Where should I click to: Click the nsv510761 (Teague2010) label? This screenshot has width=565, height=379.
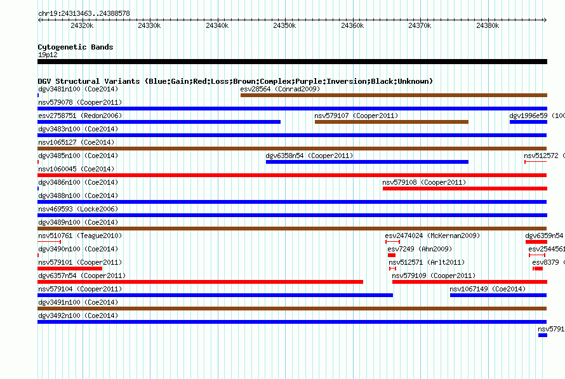coord(80,236)
